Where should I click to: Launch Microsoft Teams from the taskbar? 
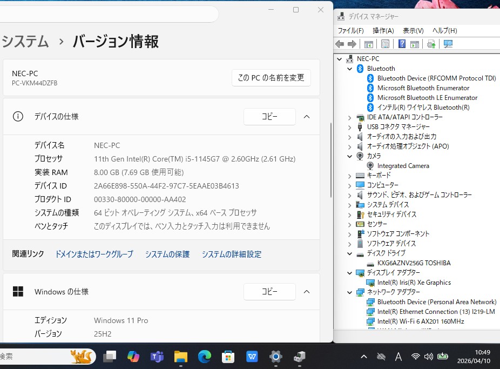pyautogui.click(x=157, y=357)
